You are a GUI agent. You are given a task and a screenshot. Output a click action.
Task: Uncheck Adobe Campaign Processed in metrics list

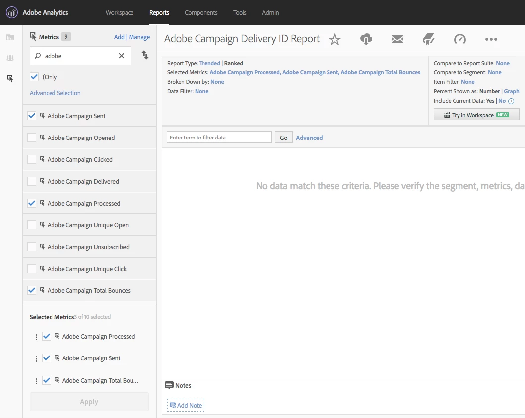click(31, 203)
